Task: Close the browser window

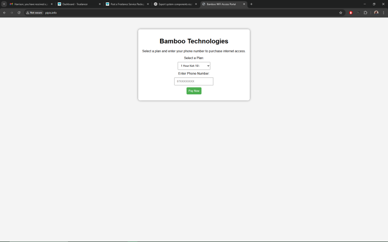Action: 383,4
